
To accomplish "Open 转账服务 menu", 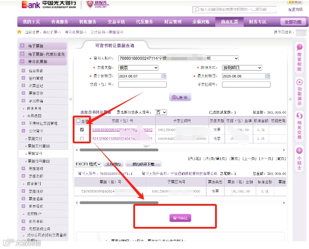I will click(x=88, y=22).
